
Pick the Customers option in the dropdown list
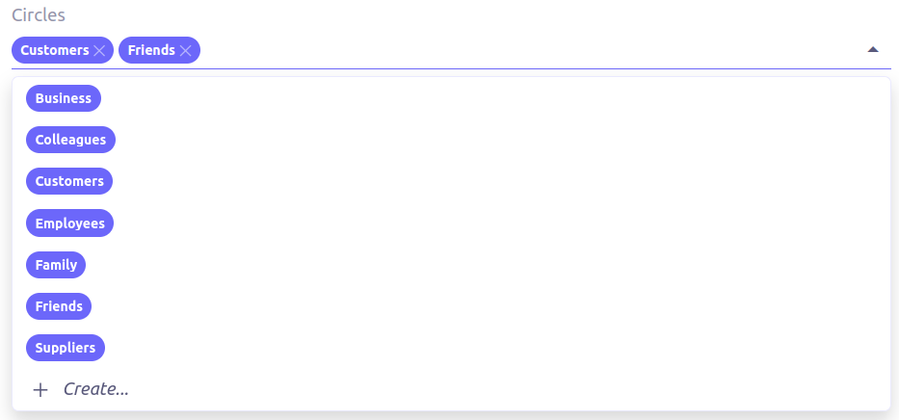click(x=69, y=181)
